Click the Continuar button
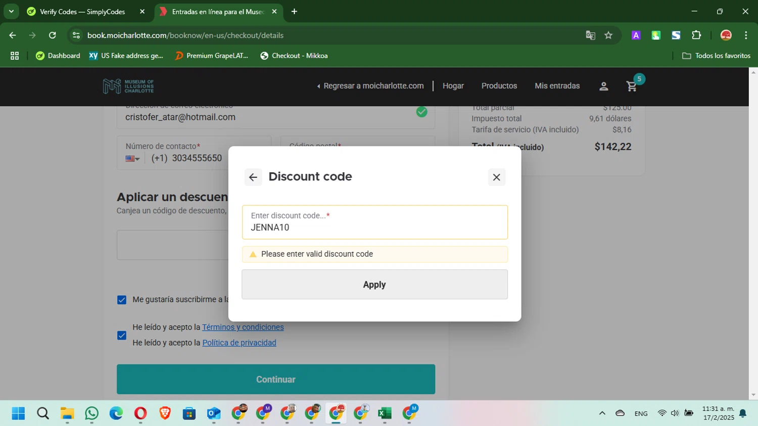Screen dimensions: 758x426 click(x=276, y=380)
